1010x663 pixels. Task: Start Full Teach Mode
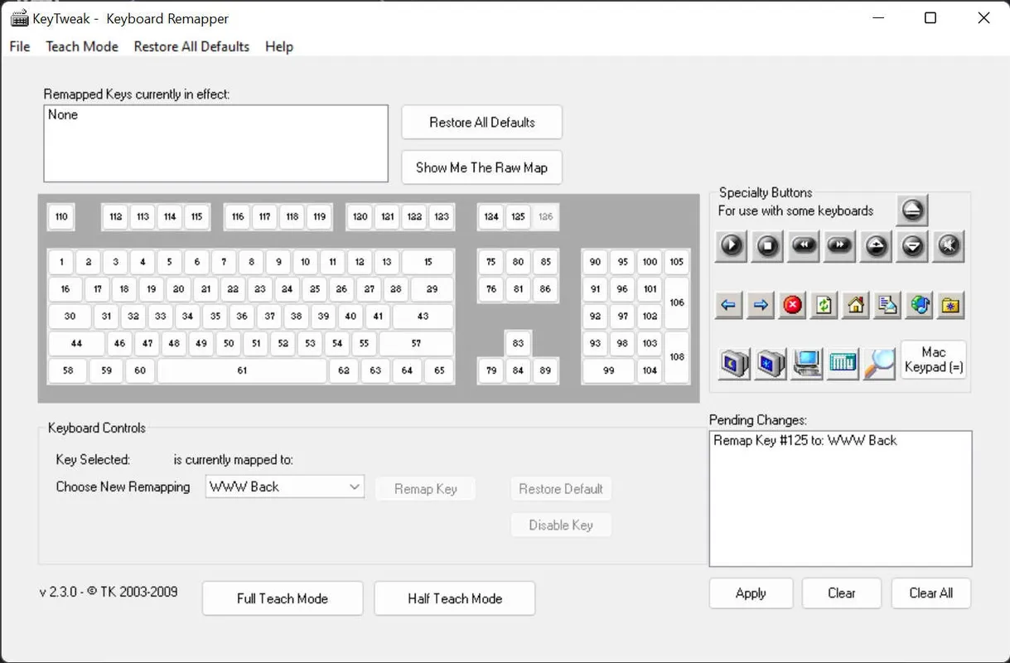pyautogui.click(x=283, y=598)
